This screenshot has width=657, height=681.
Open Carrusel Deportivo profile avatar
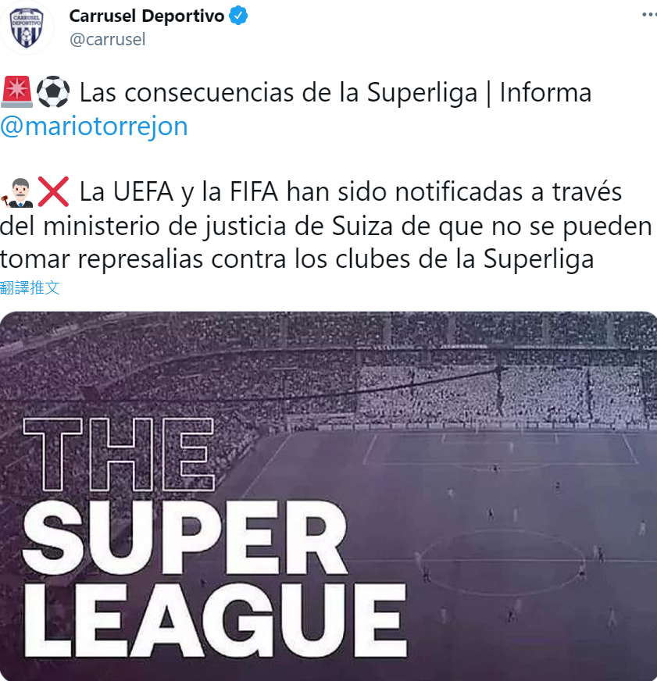27,27
